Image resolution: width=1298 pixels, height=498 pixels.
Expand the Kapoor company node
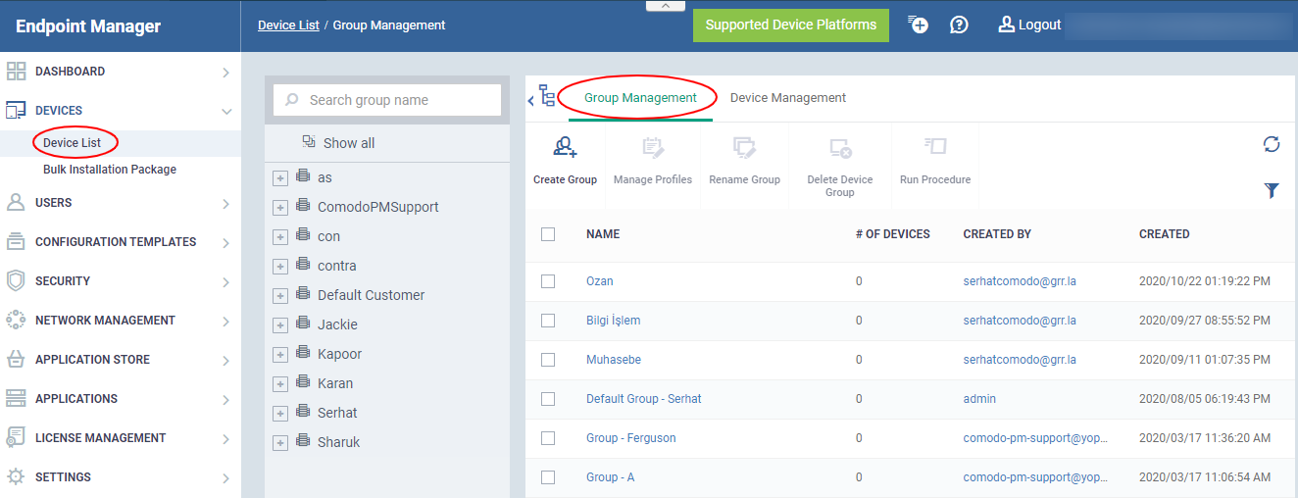point(280,355)
